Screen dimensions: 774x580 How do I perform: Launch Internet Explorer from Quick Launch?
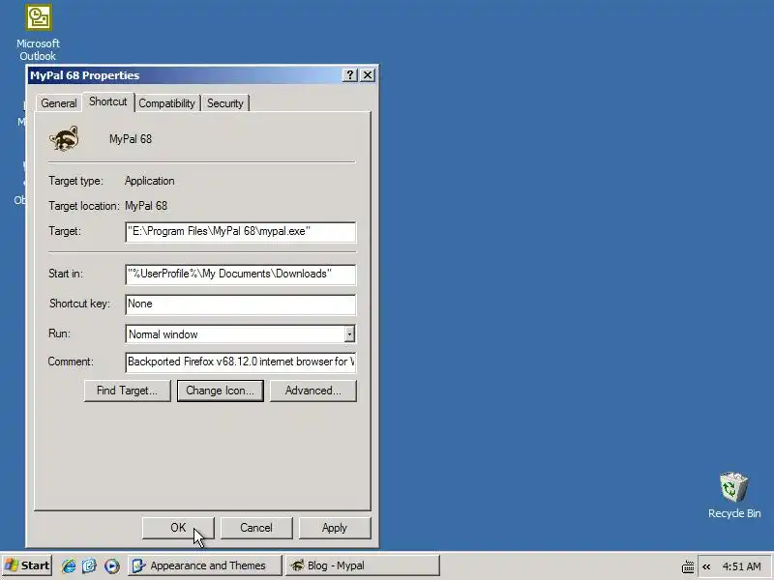(x=68, y=565)
